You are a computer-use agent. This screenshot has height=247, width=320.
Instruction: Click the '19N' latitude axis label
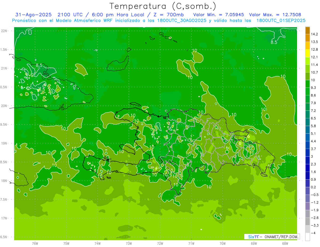coord(4,143)
